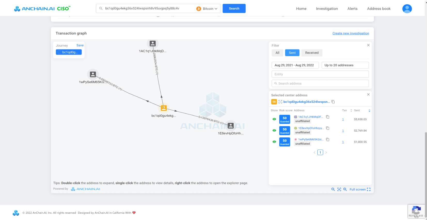Select page 1 in pagination

tap(320, 153)
